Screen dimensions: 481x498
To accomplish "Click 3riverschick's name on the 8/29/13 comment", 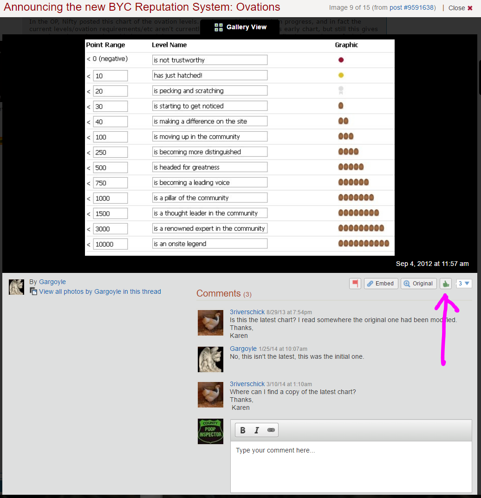I will pos(247,312).
